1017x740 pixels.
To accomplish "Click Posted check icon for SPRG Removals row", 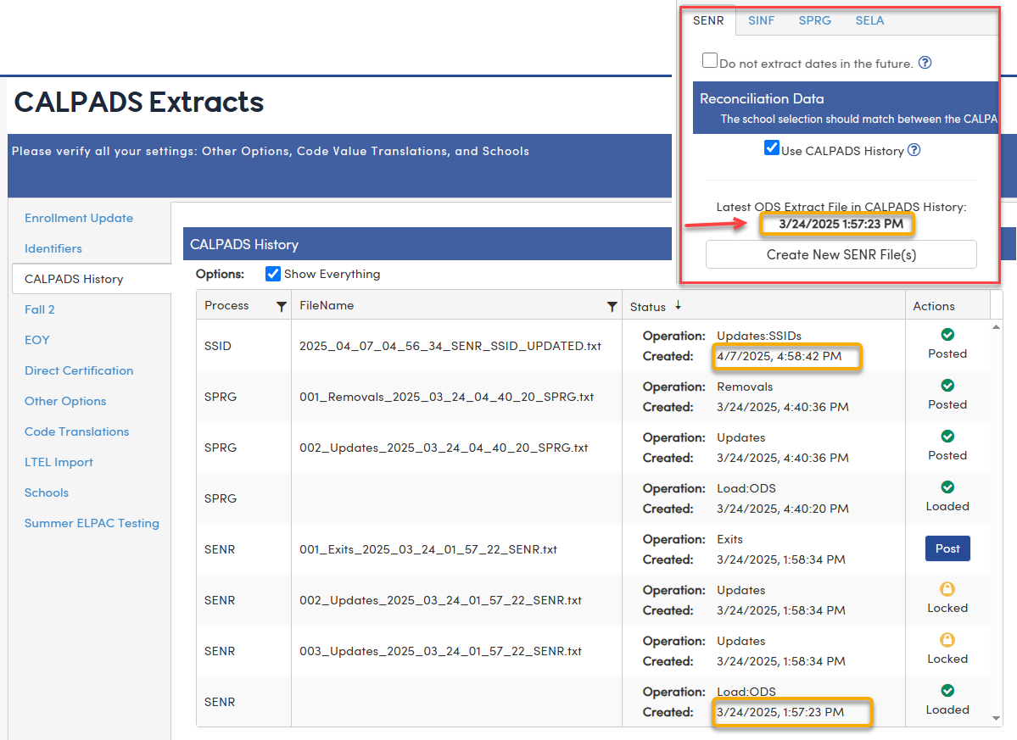I will click(947, 385).
